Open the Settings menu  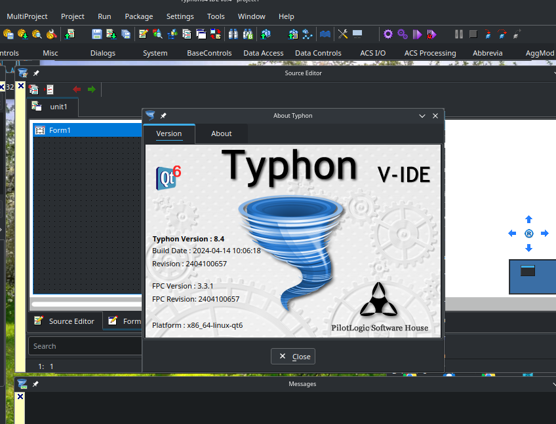(180, 16)
